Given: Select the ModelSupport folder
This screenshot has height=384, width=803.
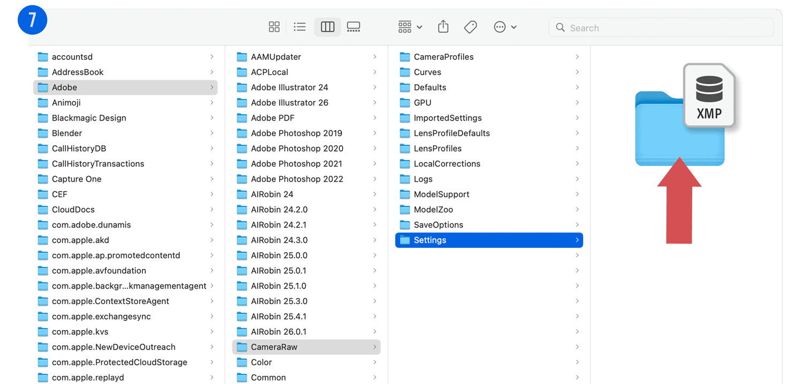Looking at the screenshot, I should (x=489, y=194).
